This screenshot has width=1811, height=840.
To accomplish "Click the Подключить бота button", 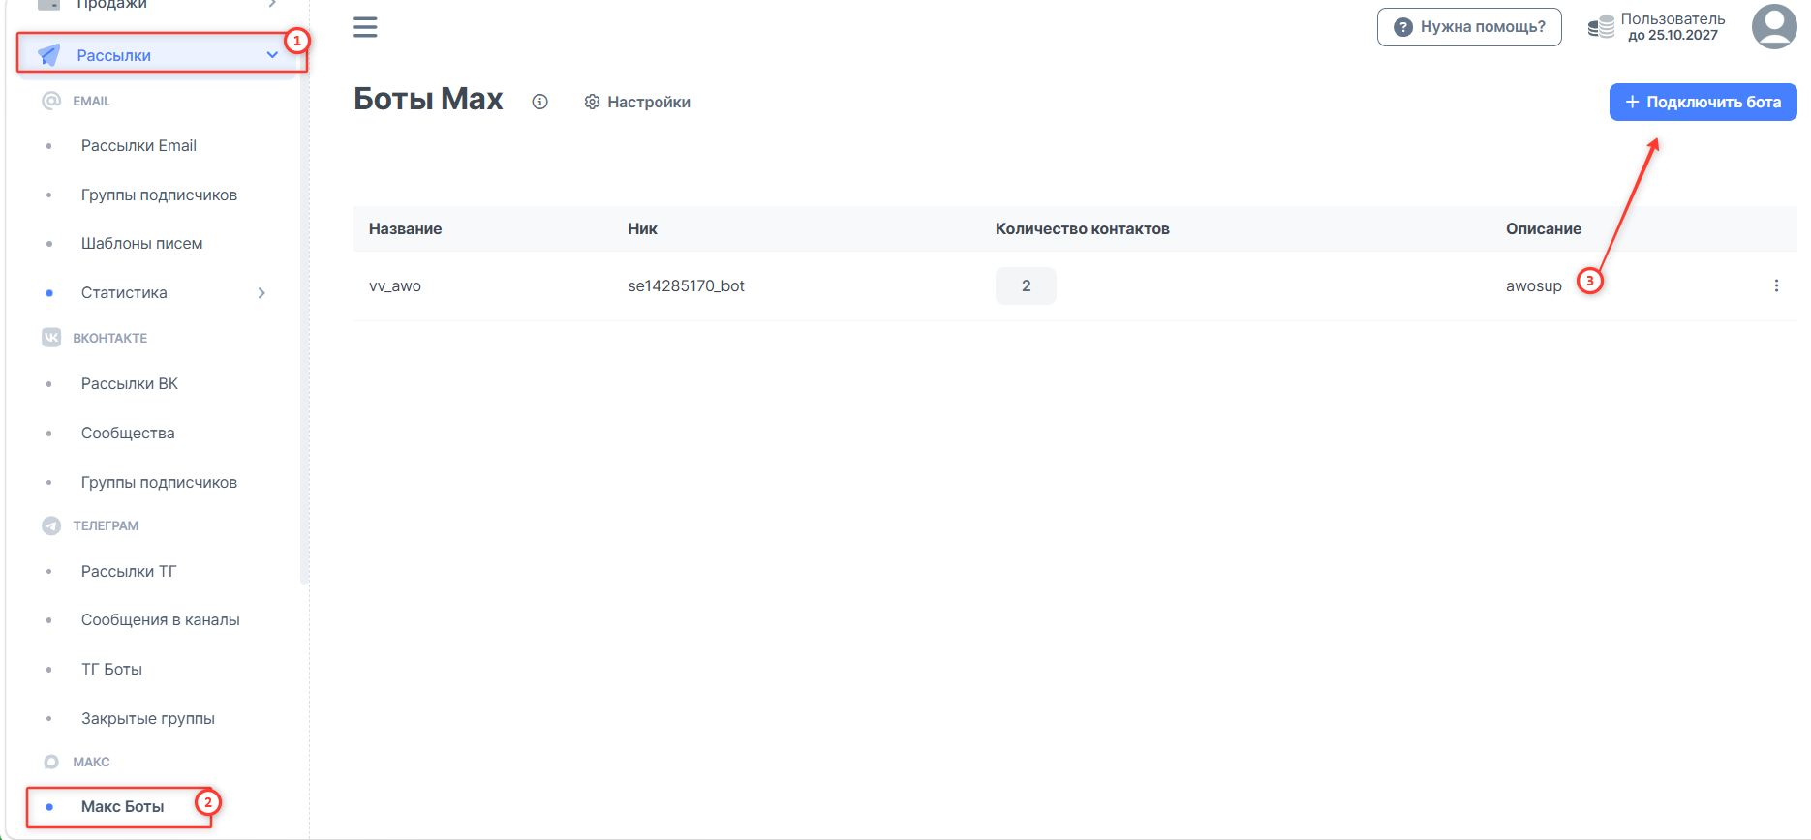I will click(1703, 102).
